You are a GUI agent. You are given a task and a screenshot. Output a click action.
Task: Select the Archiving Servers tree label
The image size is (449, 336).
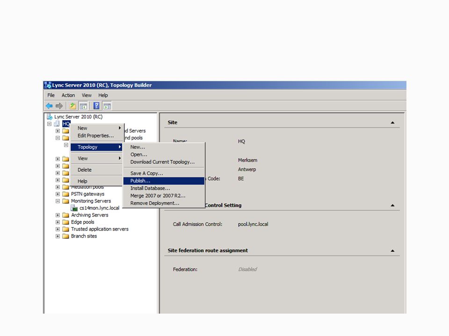90,215
